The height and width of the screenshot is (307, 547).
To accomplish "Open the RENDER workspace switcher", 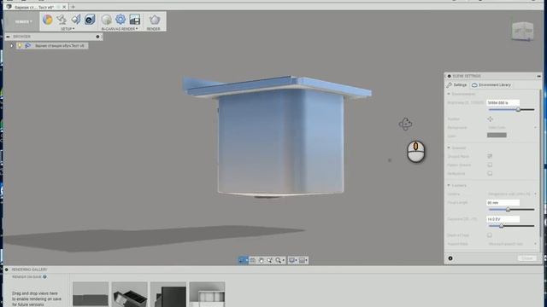I will (x=23, y=21).
